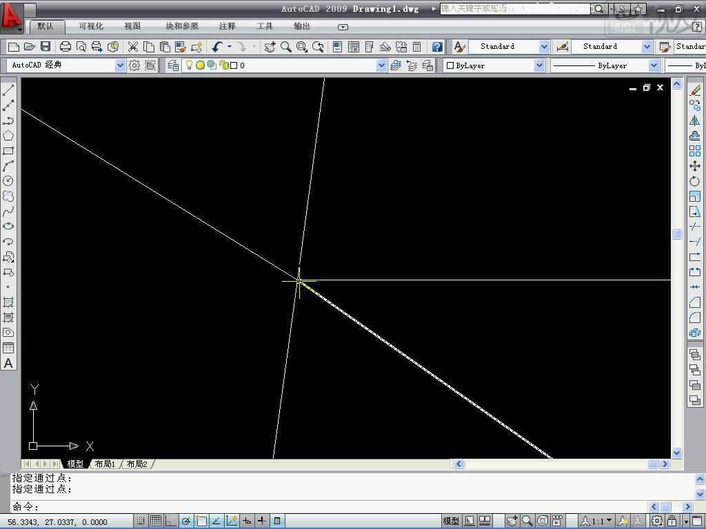Toggle Grid display in status bar
This screenshot has height=529, width=706.
pos(156,521)
